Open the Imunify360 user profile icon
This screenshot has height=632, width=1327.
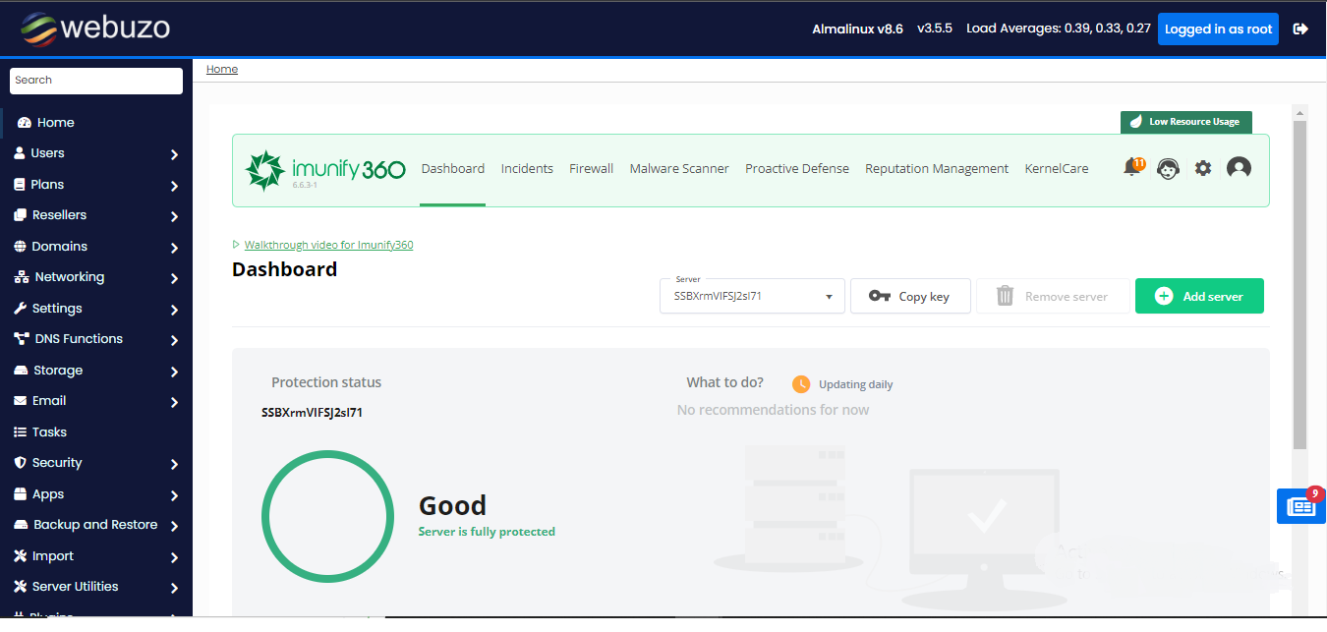point(1239,168)
